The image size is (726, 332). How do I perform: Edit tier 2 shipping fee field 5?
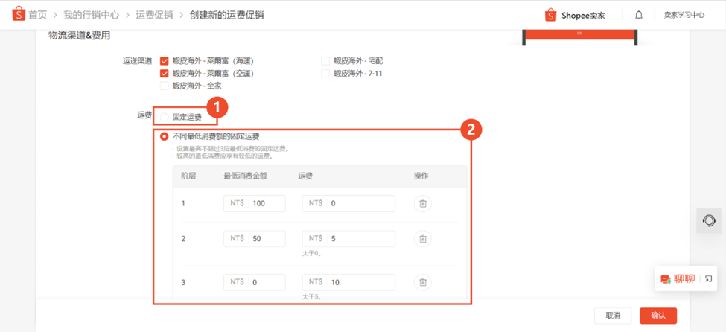coord(348,238)
